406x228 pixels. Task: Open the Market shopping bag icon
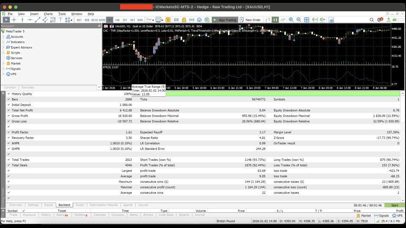click(184, 20)
